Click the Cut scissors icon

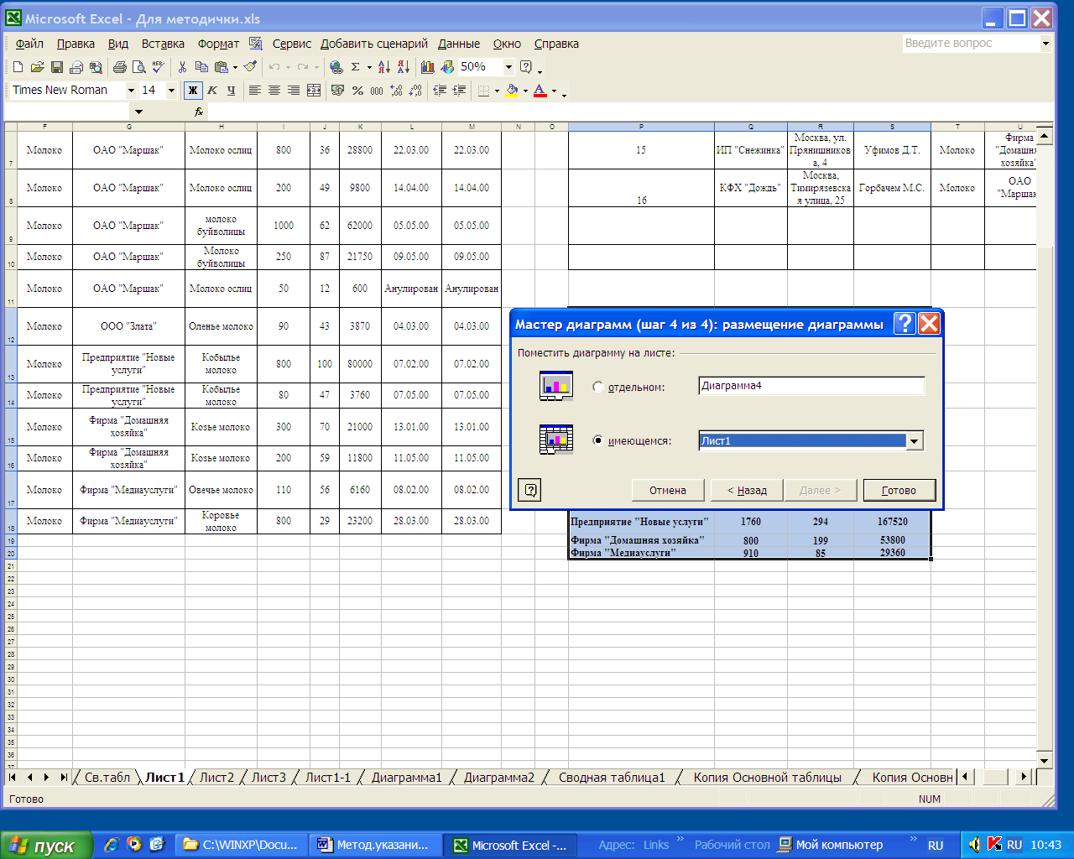tap(182, 67)
